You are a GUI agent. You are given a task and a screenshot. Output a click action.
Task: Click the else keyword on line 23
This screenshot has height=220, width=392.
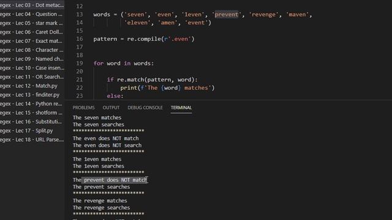pos(115,96)
